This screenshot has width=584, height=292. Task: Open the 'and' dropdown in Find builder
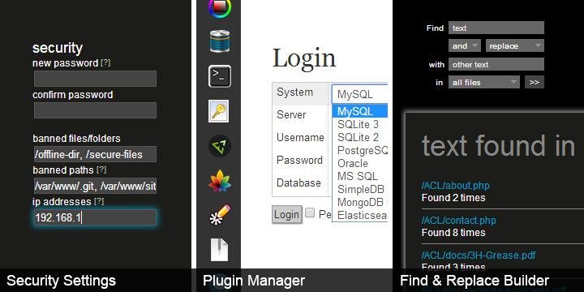465,45
